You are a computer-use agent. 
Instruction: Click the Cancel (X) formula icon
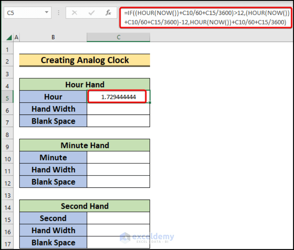pyautogui.click(x=74, y=13)
